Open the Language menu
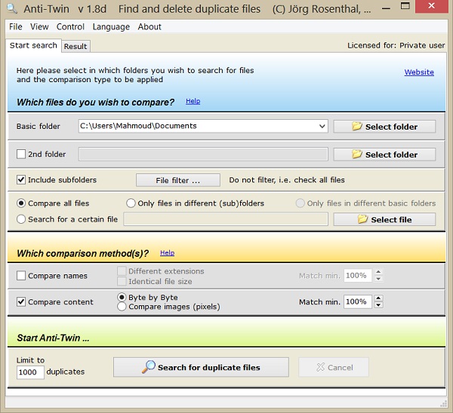This screenshot has width=453, height=413. [x=111, y=27]
